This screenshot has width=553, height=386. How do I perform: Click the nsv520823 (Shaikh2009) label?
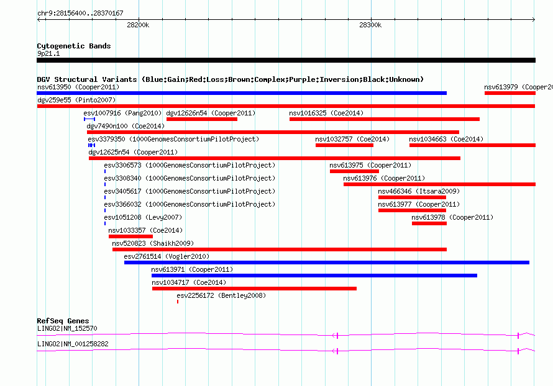pos(153,243)
